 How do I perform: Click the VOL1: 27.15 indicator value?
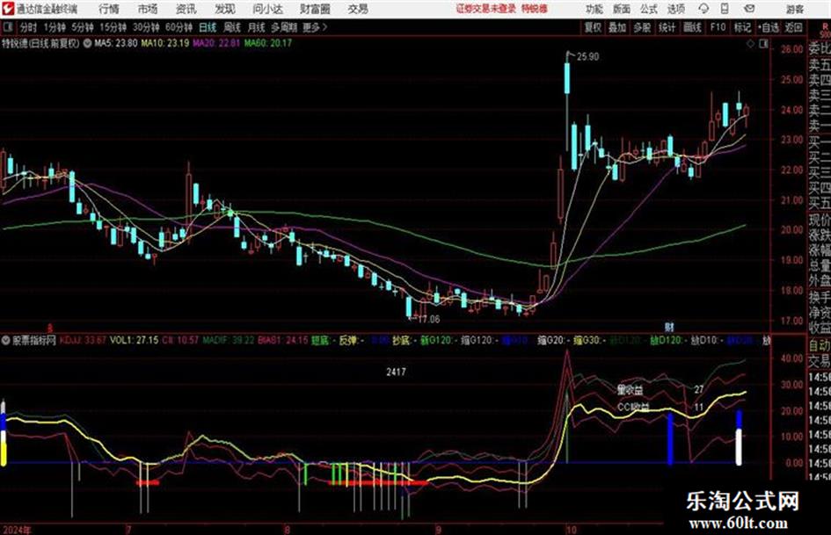tap(134, 340)
